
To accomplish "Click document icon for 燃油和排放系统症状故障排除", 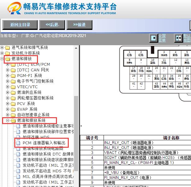I will click(18, 160).
